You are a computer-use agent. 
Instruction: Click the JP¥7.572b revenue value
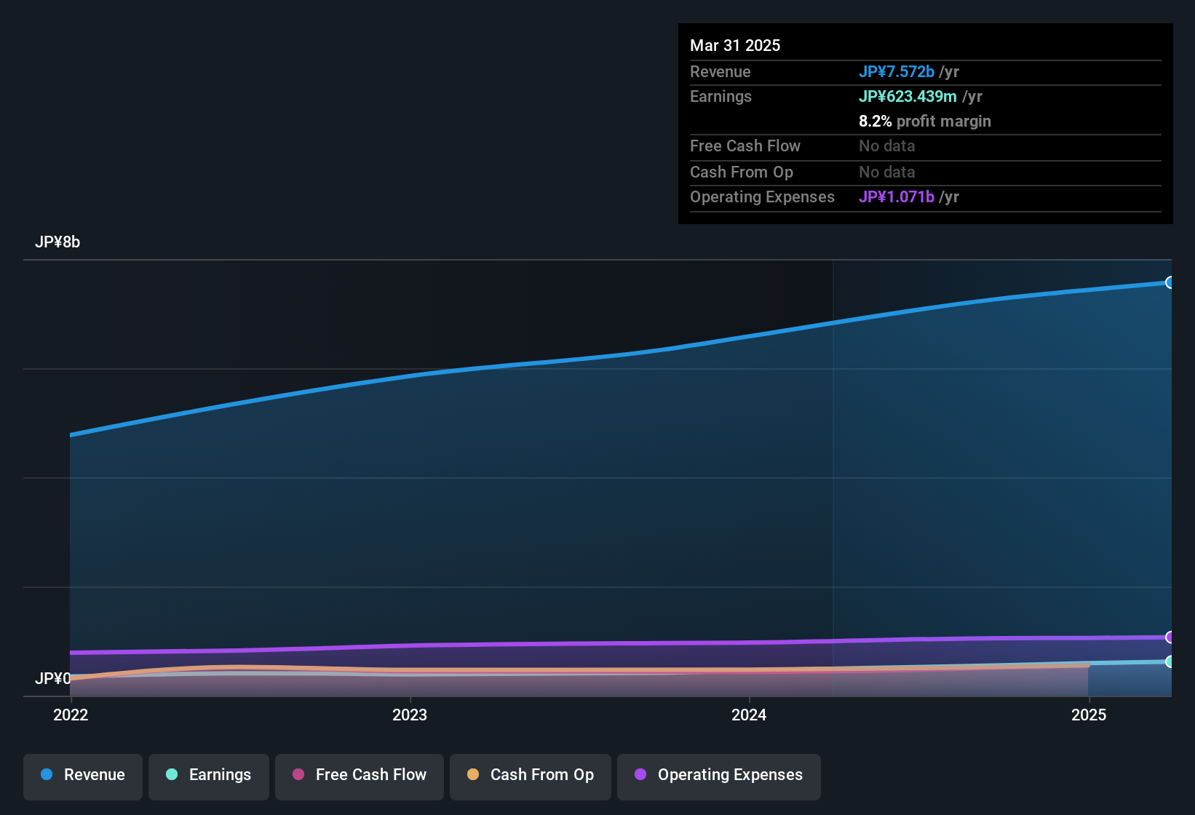pos(897,71)
